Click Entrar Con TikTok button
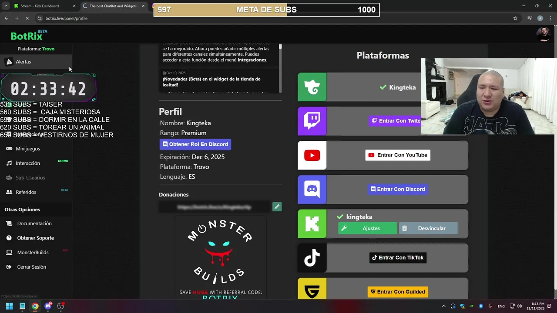Image resolution: width=557 pixels, height=313 pixels. coord(398,258)
